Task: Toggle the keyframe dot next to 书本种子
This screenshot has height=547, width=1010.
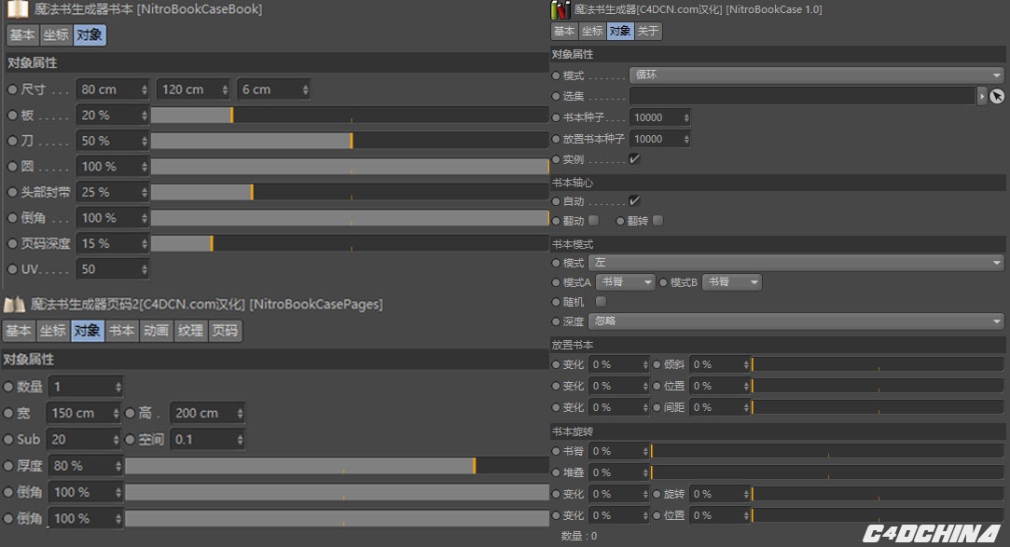Action: (x=556, y=117)
